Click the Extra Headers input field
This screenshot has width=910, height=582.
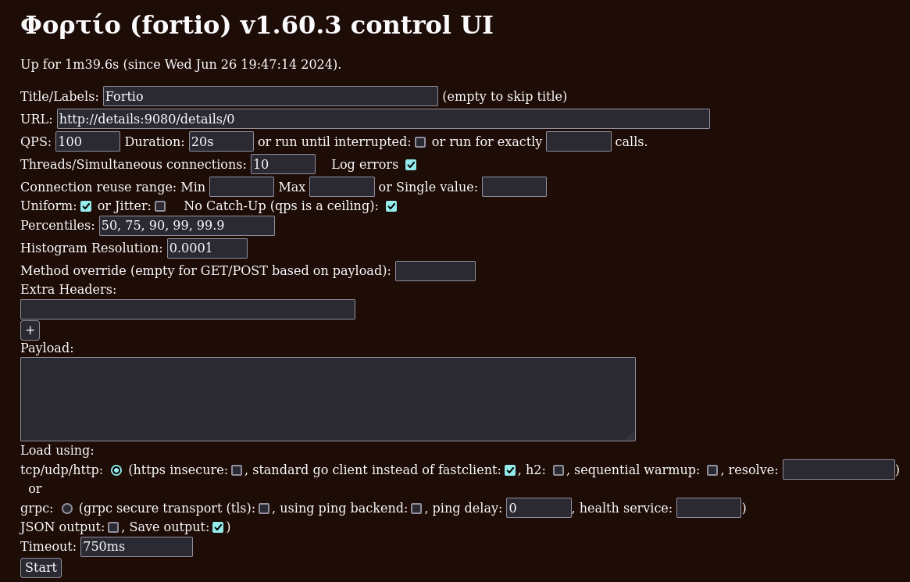tap(187, 309)
